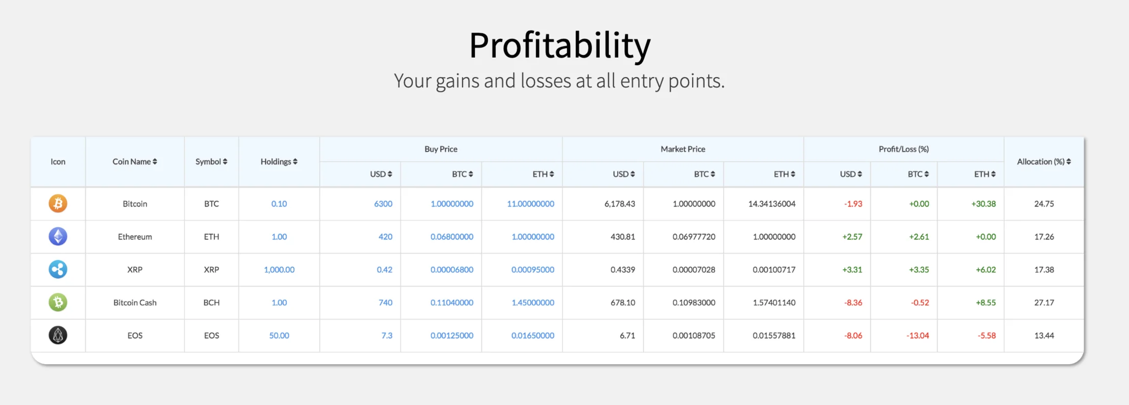Click the sort icon in Profit/Loss ETH column
The width and height of the screenshot is (1129, 405).
point(994,174)
